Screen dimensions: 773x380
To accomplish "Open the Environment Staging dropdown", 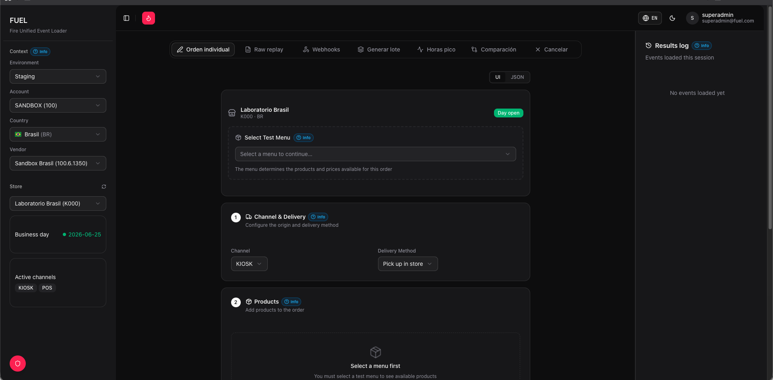I will pos(58,76).
